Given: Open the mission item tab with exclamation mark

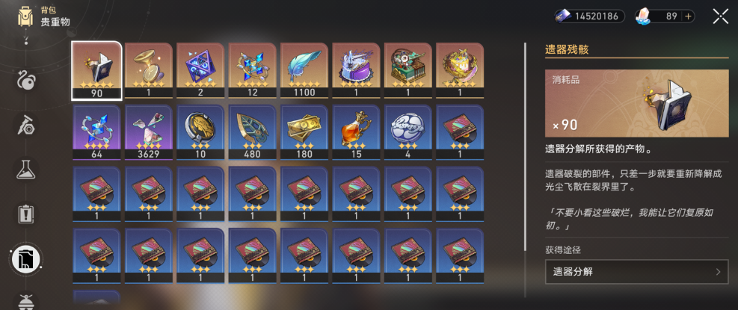Looking at the screenshot, I should pos(26,214).
